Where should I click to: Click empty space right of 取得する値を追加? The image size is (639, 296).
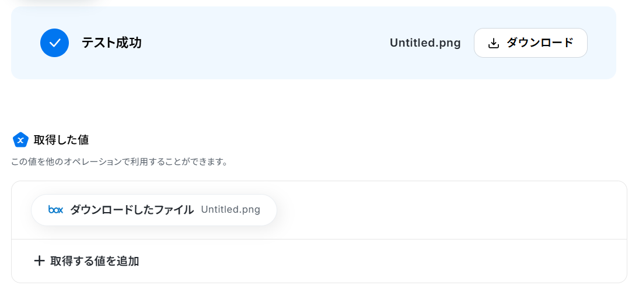(x=379, y=261)
